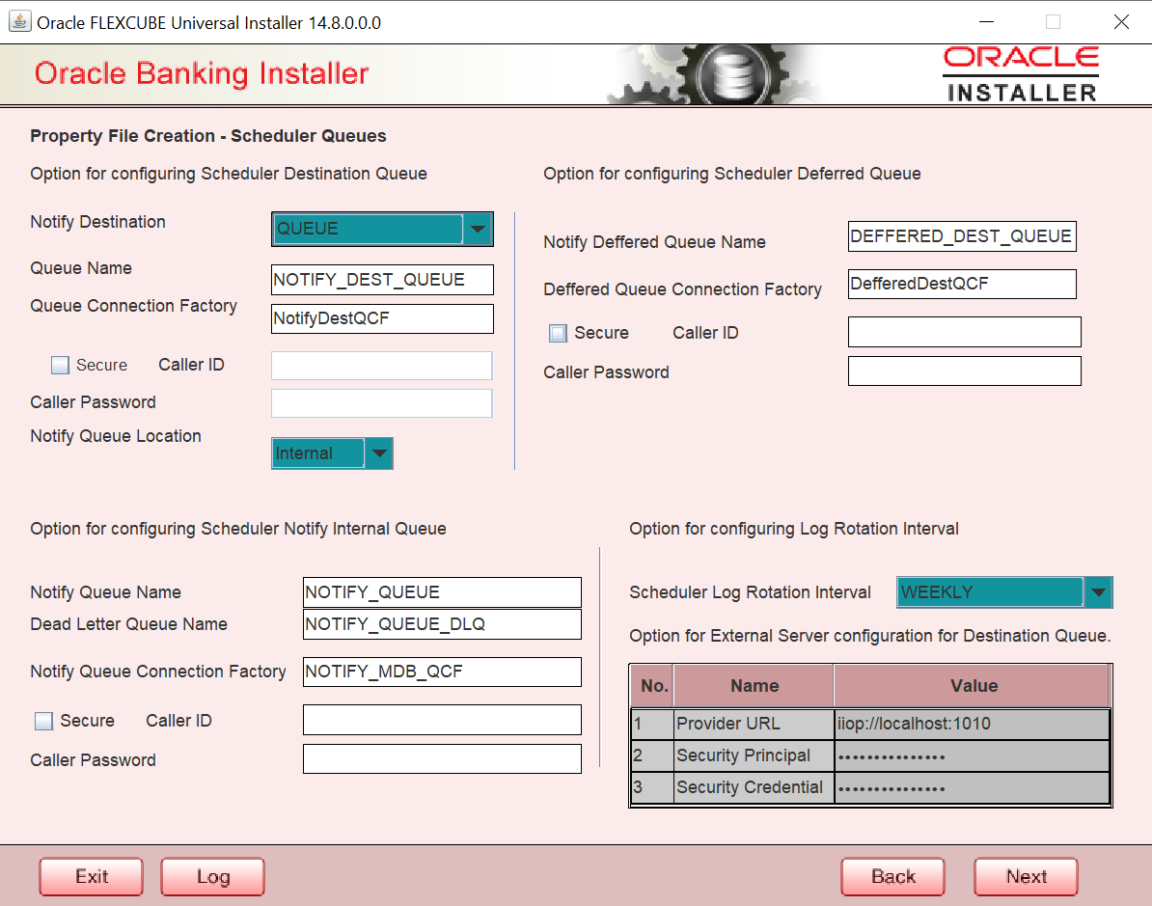Click Caller Password field under Destination Queue
Viewport: 1152px width, 906px height.
(x=382, y=403)
